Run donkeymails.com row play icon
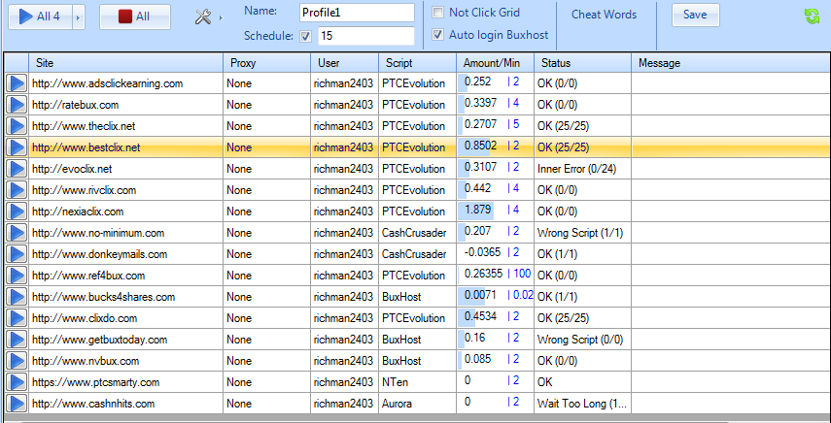Screen dimensions: 831x423 (17, 254)
